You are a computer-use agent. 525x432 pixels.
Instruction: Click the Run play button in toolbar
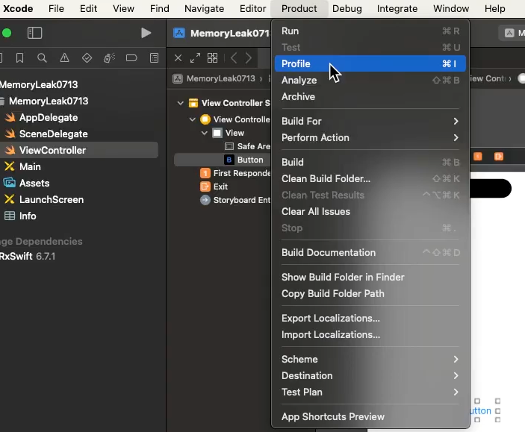pyautogui.click(x=146, y=33)
